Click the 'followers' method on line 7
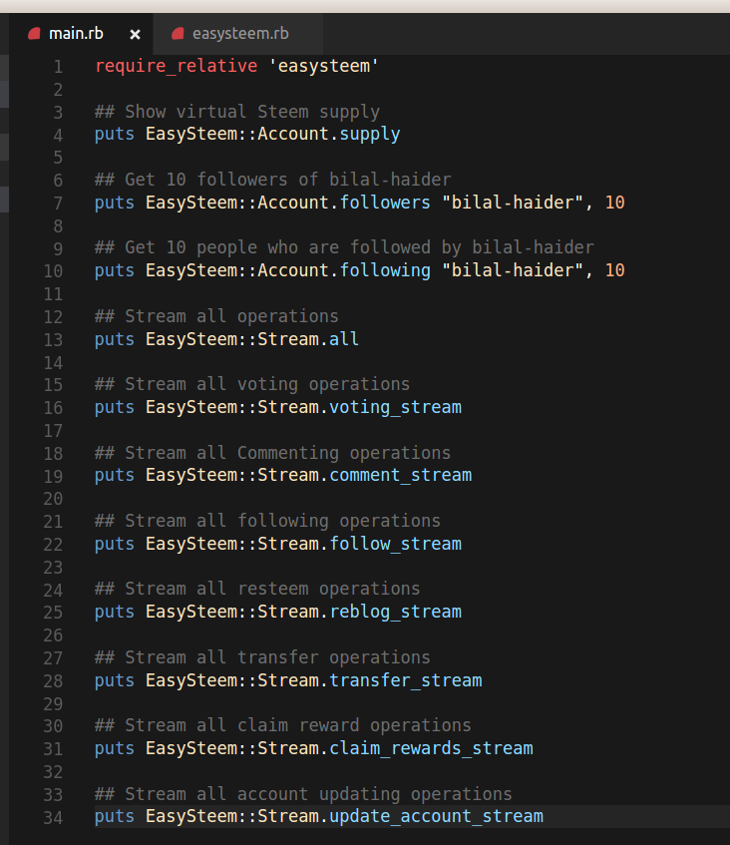 (385, 203)
